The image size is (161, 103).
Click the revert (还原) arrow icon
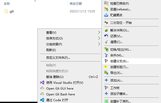[106, 36]
